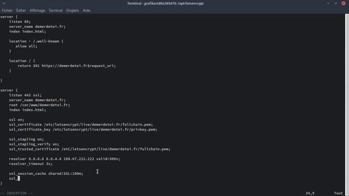Click the 'listen 80;' line

coord(20,22)
